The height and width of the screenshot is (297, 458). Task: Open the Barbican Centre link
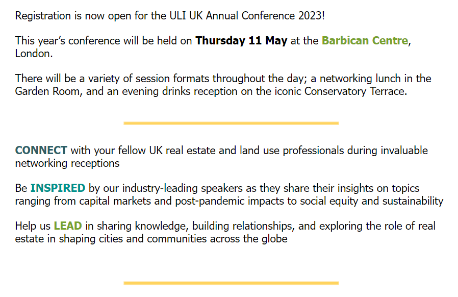pyautogui.click(x=365, y=41)
